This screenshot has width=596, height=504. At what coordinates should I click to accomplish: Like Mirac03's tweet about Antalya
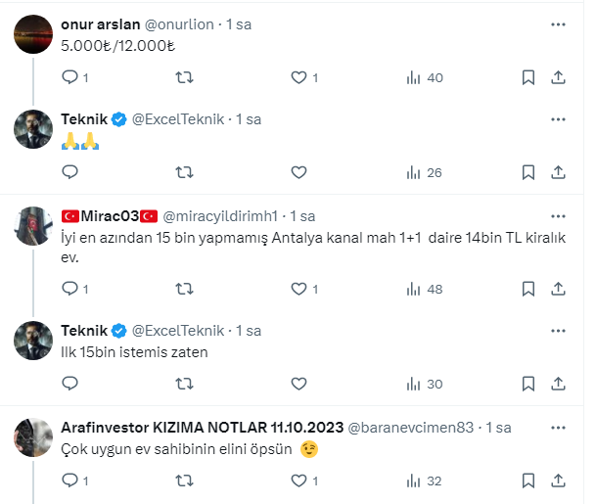[298, 289]
